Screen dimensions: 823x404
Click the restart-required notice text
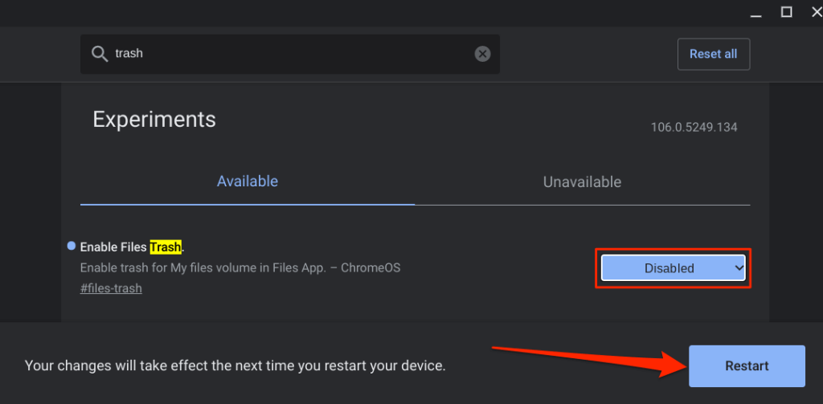point(235,365)
